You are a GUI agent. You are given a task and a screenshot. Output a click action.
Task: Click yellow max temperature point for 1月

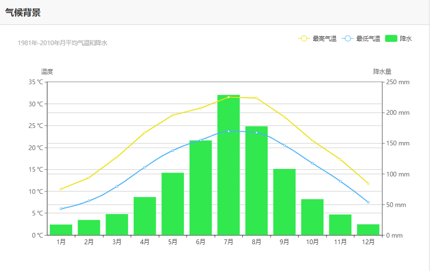tap(61, 189)
